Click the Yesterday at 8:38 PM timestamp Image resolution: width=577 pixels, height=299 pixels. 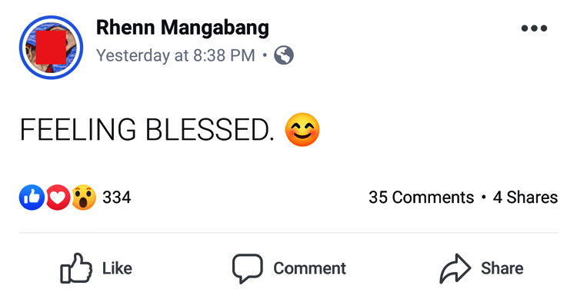175,55
